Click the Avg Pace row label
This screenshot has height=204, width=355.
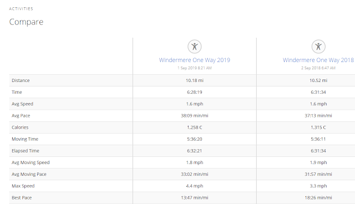[21, 116]
